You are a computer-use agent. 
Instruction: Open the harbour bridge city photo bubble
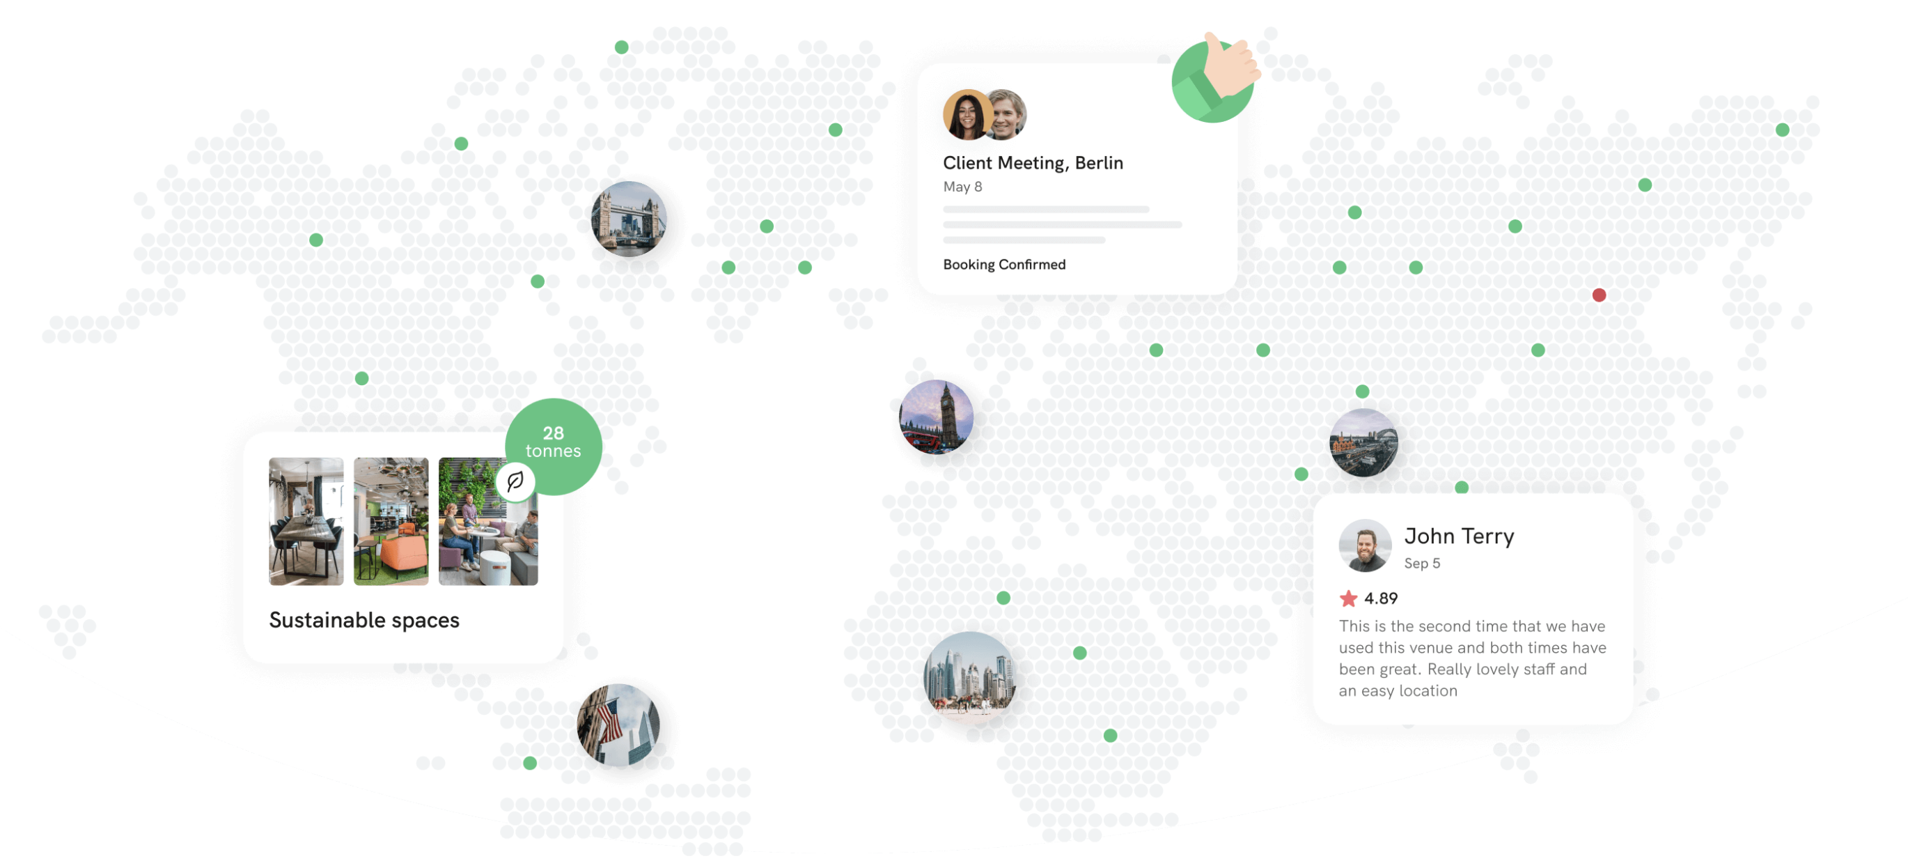click(x=1363, y=442)
